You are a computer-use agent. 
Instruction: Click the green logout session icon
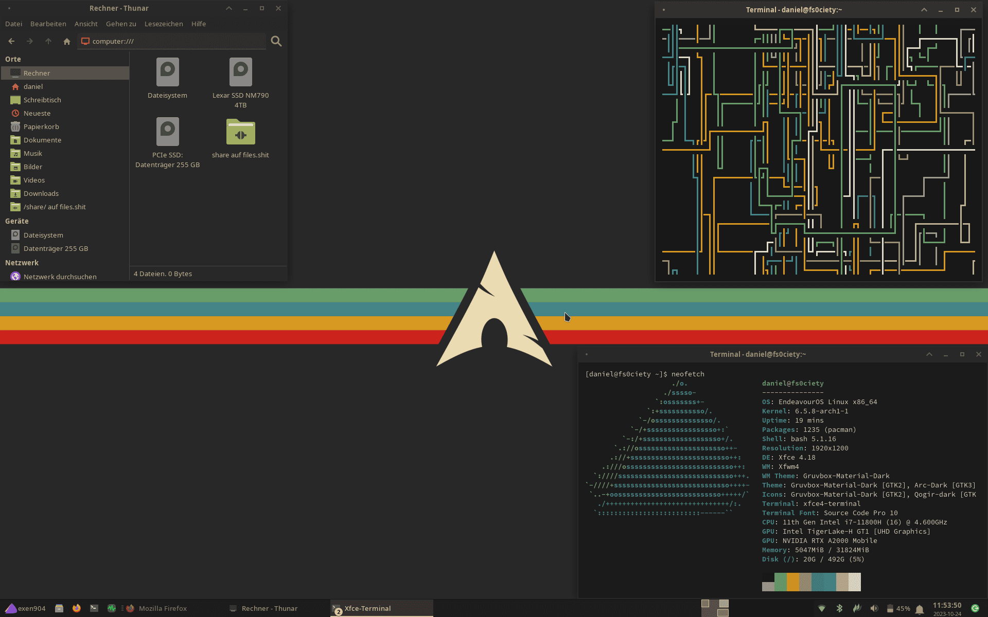975,608
